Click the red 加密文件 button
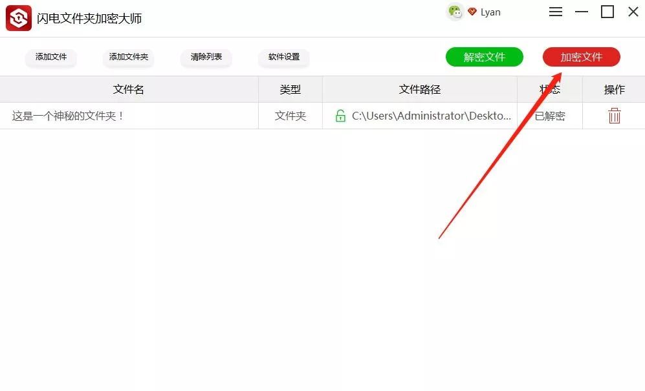 click(x=581, y=57)
